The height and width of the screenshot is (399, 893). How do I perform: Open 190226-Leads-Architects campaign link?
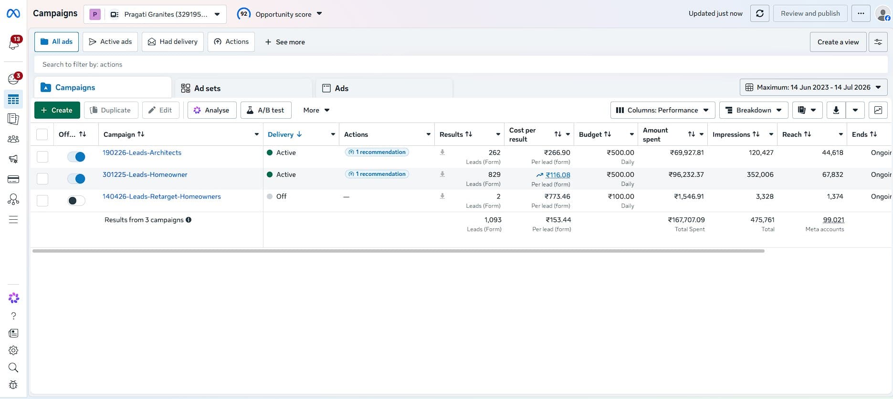(142, 153)
